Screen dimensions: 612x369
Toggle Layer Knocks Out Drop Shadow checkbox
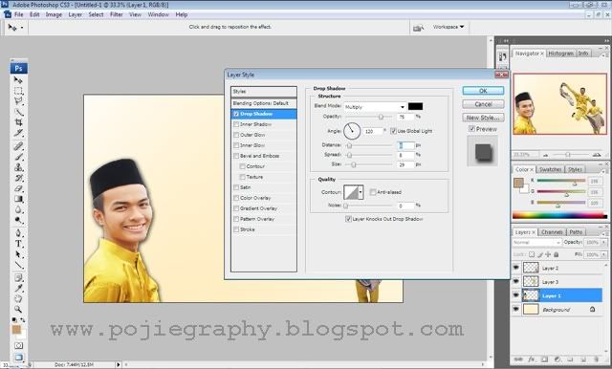(348, 219)
